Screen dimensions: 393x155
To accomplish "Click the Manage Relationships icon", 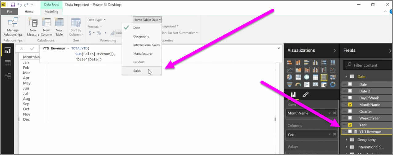I will click(x=13, y=22).
